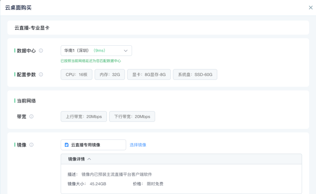Click the 内存：32G config tag
316x194 pixels.
pyautogui.click(x=110, y=75)
